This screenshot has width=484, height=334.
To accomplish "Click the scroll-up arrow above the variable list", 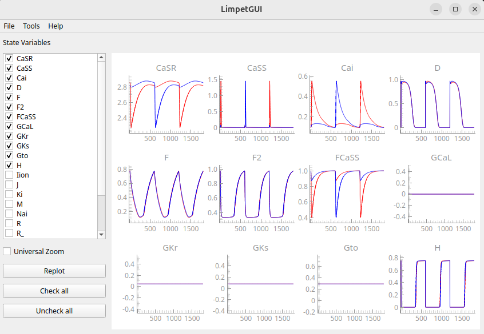I will (101, 57).
